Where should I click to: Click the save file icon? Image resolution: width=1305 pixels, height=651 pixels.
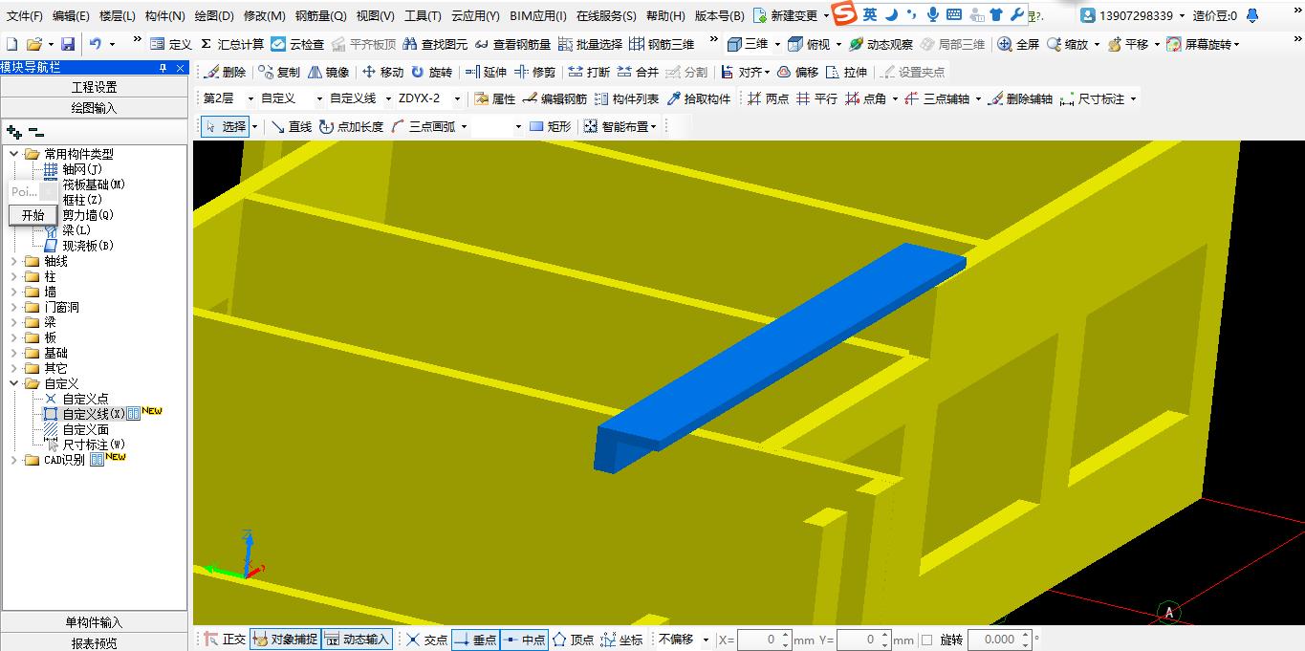(68, 44)
